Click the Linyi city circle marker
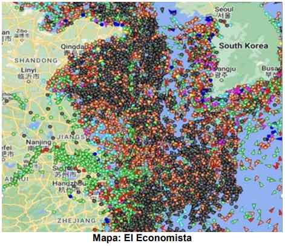Image resolution: width=285 pixels, height=246 pixels. pos(28,82)
